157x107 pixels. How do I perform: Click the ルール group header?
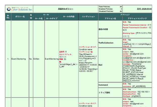pos(46,15)
